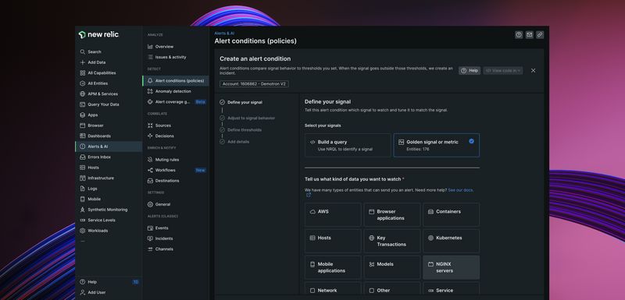Select the Hosts entity type card
Screen dimensions: 625x300
point(334,242)
